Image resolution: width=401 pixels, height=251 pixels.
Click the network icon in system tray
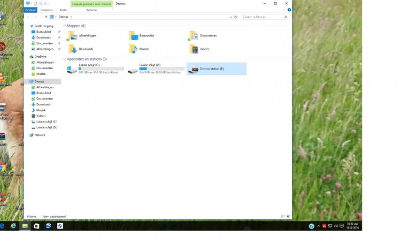[x=330, y=226]
